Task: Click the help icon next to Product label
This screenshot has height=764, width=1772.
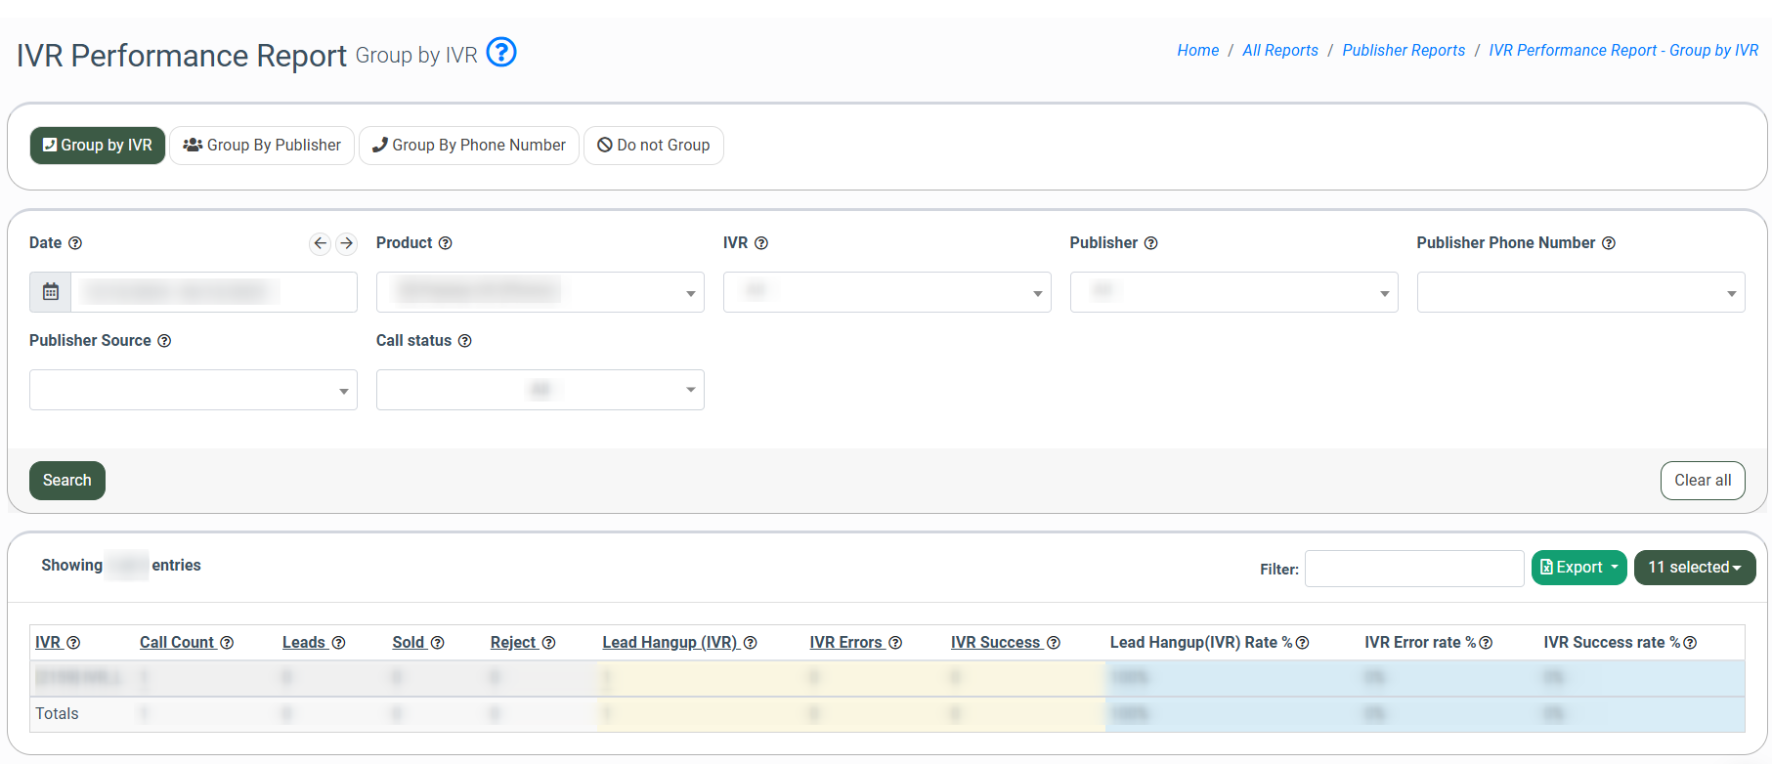Action: coord(446,243)
